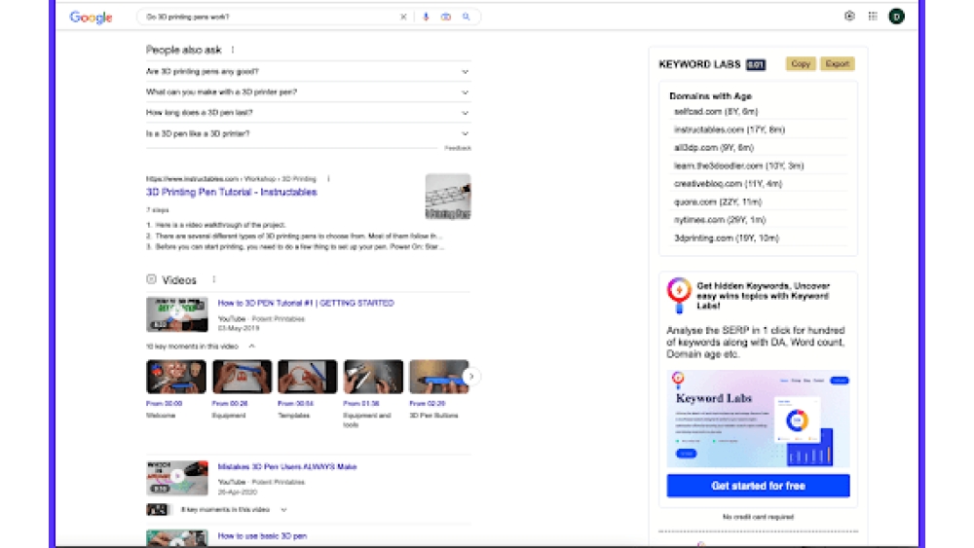Select selfcad.com domain entry
Image resolution: width=974 pixels, height=548 pixels.
click(716, 112)
